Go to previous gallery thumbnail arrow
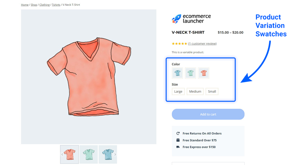Image resolution: width=294 pixels, height=165 pixels. pos(62,154)
